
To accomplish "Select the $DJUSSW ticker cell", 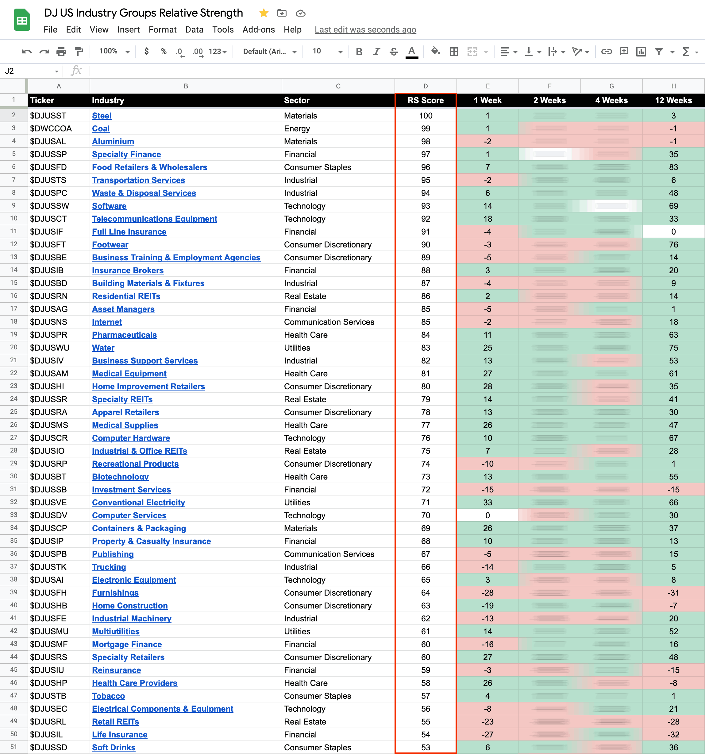I will pos(59,206).
